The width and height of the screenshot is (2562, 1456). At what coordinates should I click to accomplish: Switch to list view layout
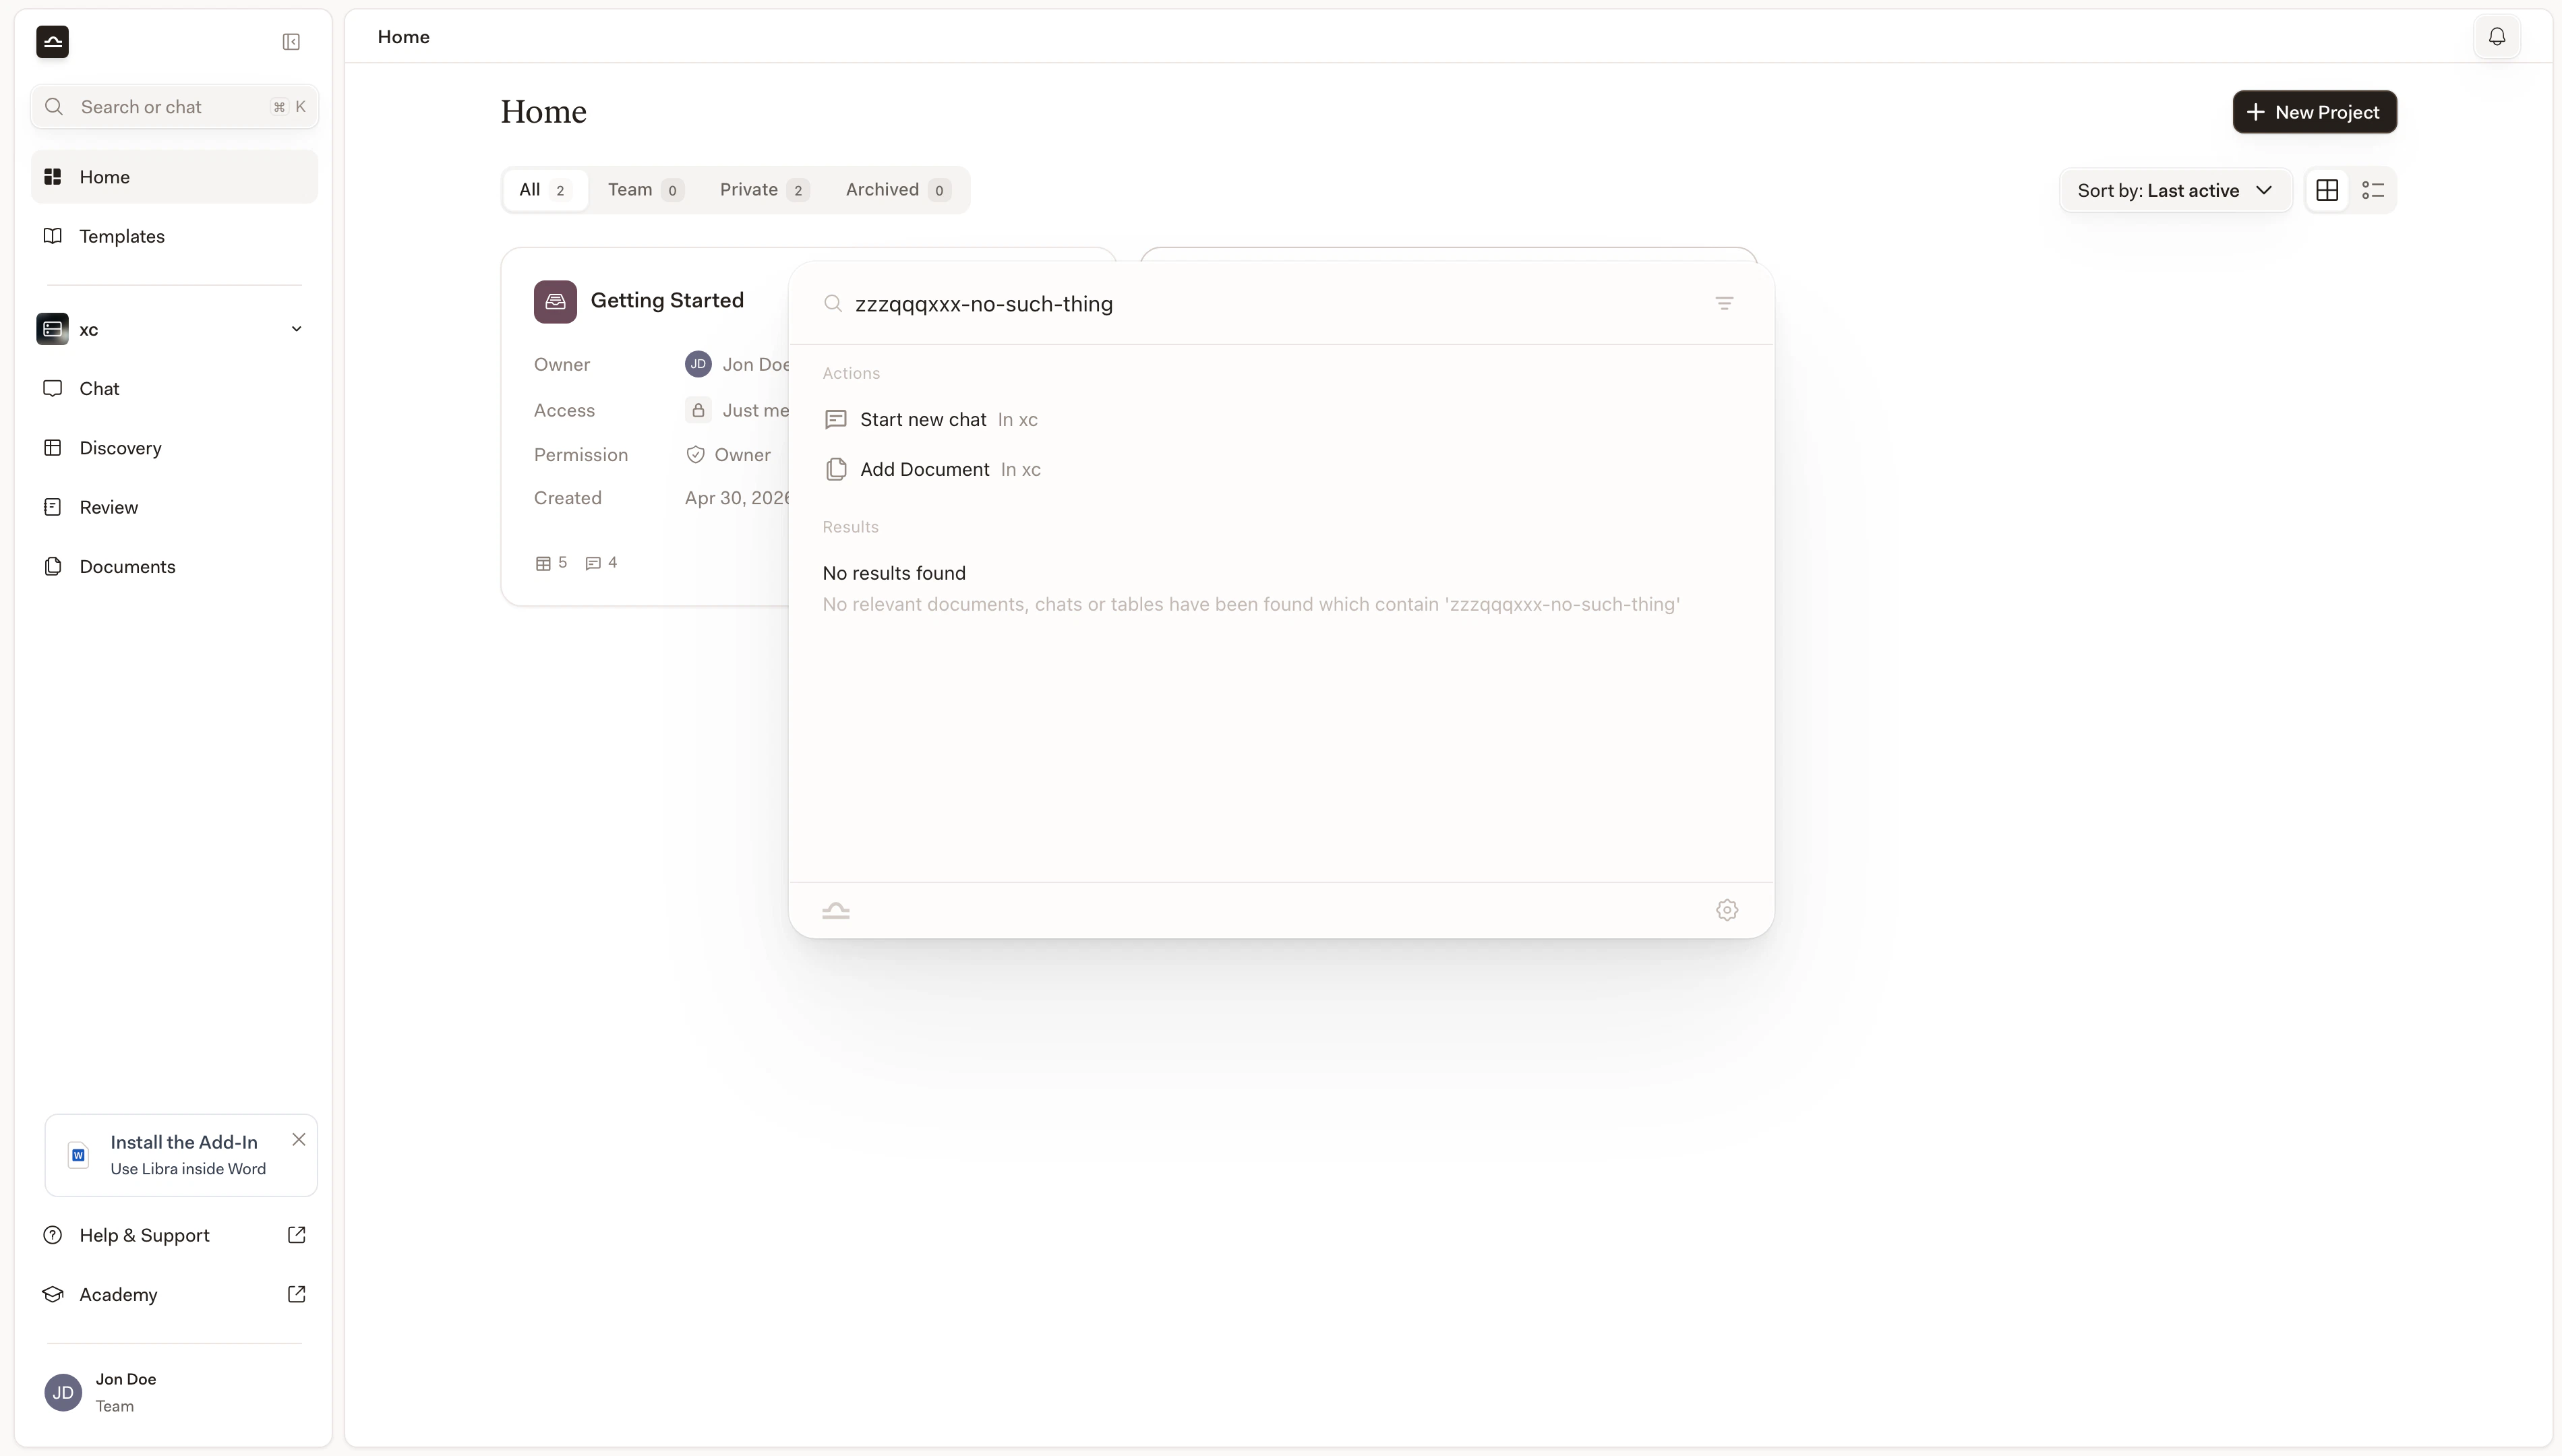(2373, 190)
